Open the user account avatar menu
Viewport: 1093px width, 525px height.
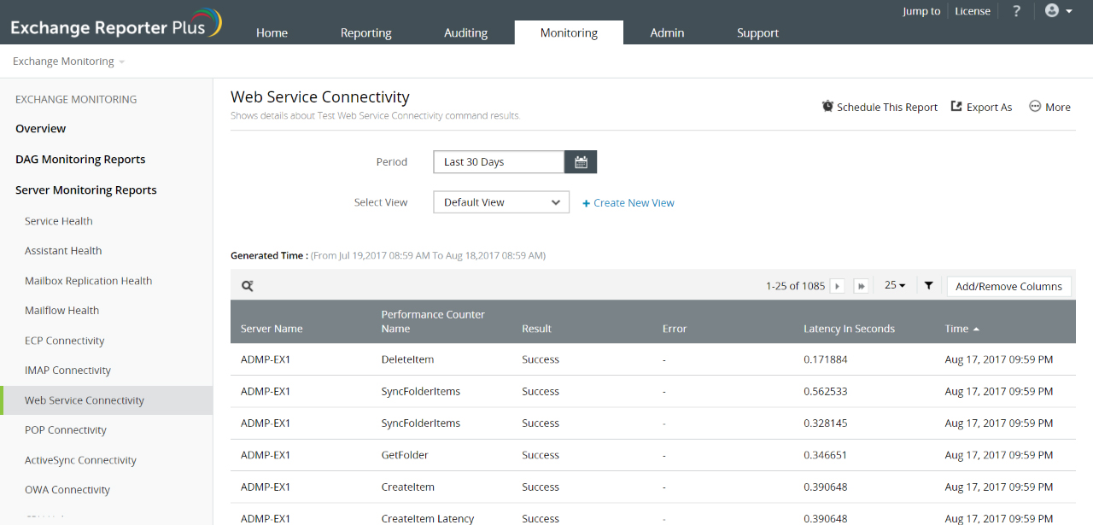pyautogui.click(x=1059, y=11)
